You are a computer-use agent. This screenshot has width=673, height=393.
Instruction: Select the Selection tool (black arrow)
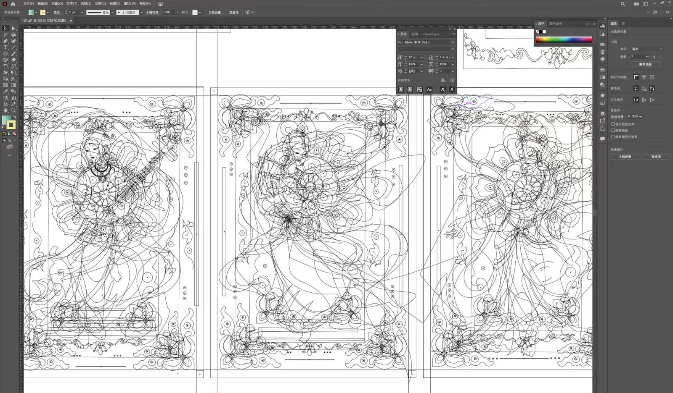point(5,29)
